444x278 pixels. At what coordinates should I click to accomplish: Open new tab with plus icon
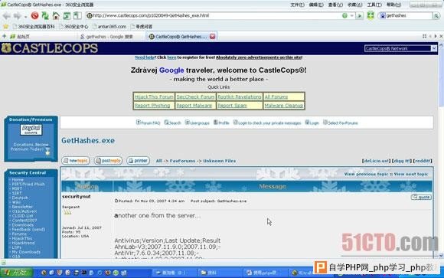pyautogui.click(x=4, y=36)
